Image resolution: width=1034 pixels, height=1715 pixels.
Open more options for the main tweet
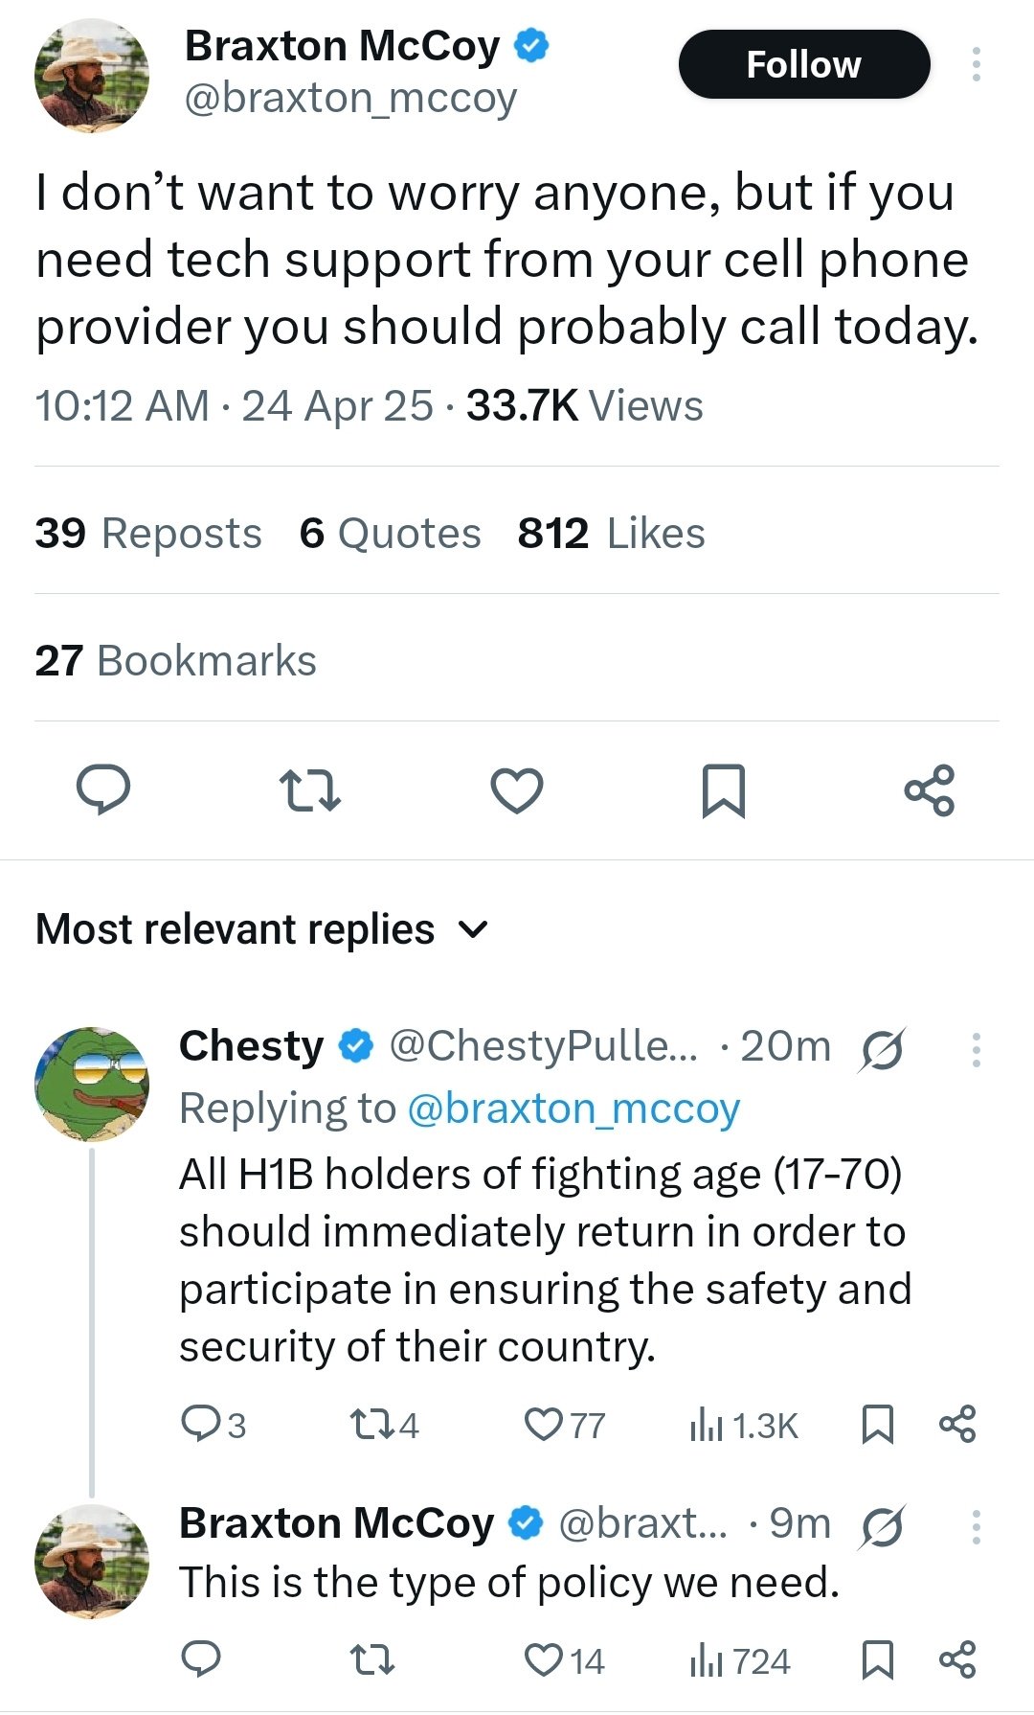point(976,64)
